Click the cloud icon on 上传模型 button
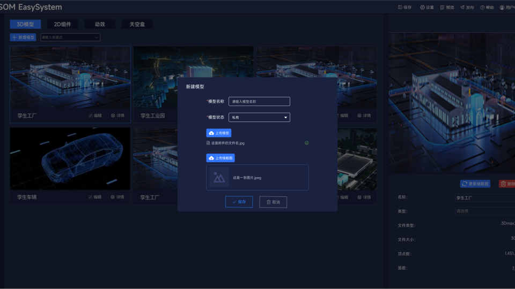This screenshot has height=289, width=515. pyautogui.click(x=211, y=133)
